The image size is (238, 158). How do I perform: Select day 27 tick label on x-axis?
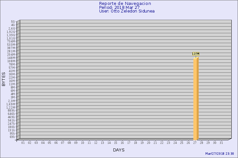click(x=195, y=143)
